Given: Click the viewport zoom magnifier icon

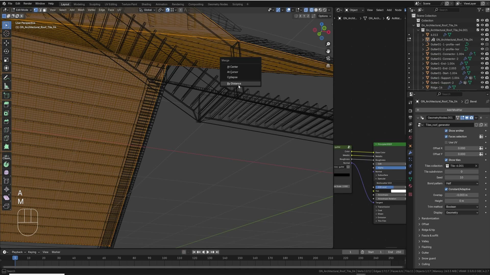Looking at the screenshot, I should [x=328, y=44].
